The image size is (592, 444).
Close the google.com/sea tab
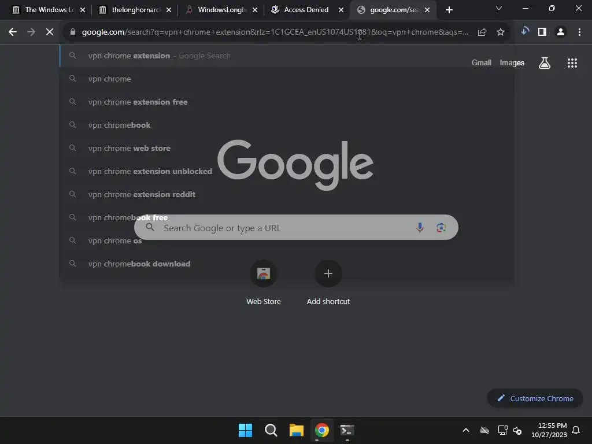(427, 10)
